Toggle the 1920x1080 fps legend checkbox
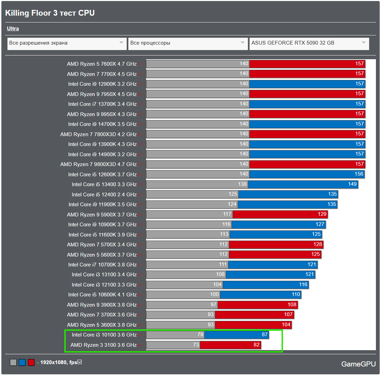This screenshot has height=375, width=380. [79, 362]
